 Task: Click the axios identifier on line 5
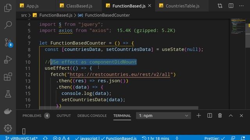coord(66,30)
